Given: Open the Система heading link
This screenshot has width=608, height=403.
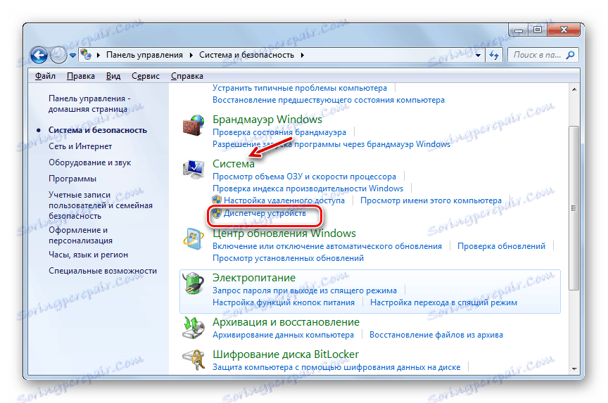Looking at the screenshot, I should click(234, 164).
